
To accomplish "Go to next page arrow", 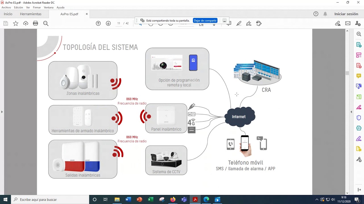I will tap(108, 23).
